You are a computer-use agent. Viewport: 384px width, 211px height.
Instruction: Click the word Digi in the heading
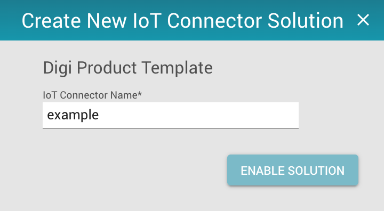click(58, 68)
